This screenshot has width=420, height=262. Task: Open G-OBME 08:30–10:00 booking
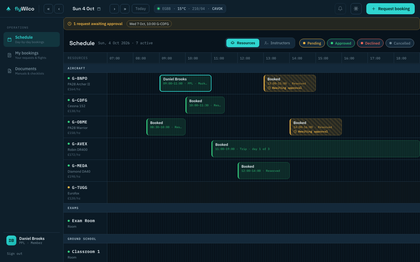pos(166,127)
